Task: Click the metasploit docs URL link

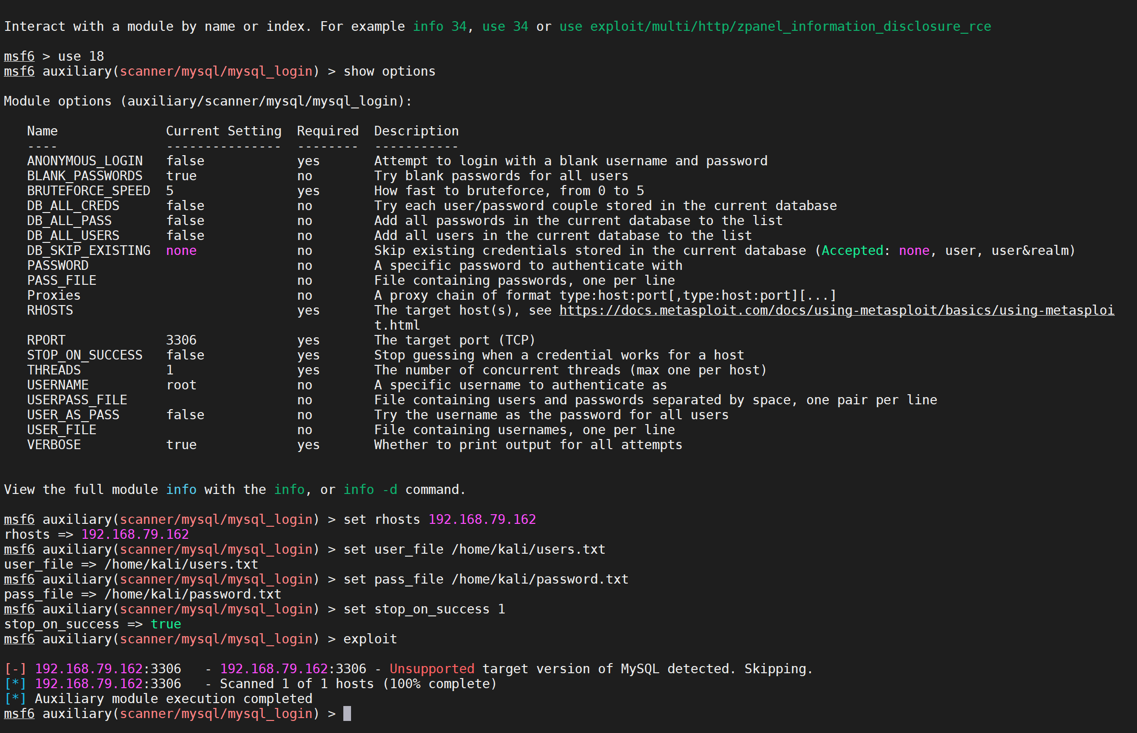Action: 836,310
